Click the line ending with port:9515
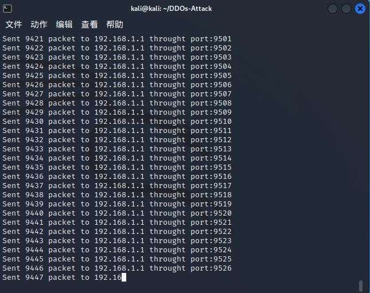 click(x=117, y=167)
